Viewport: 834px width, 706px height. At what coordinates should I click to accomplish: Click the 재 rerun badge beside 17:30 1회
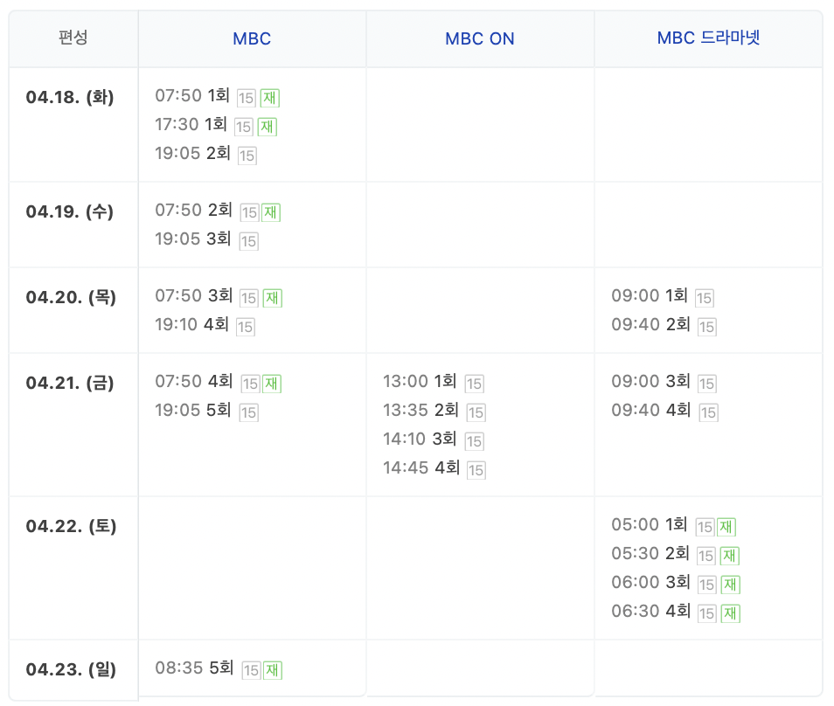coord(268,127)
